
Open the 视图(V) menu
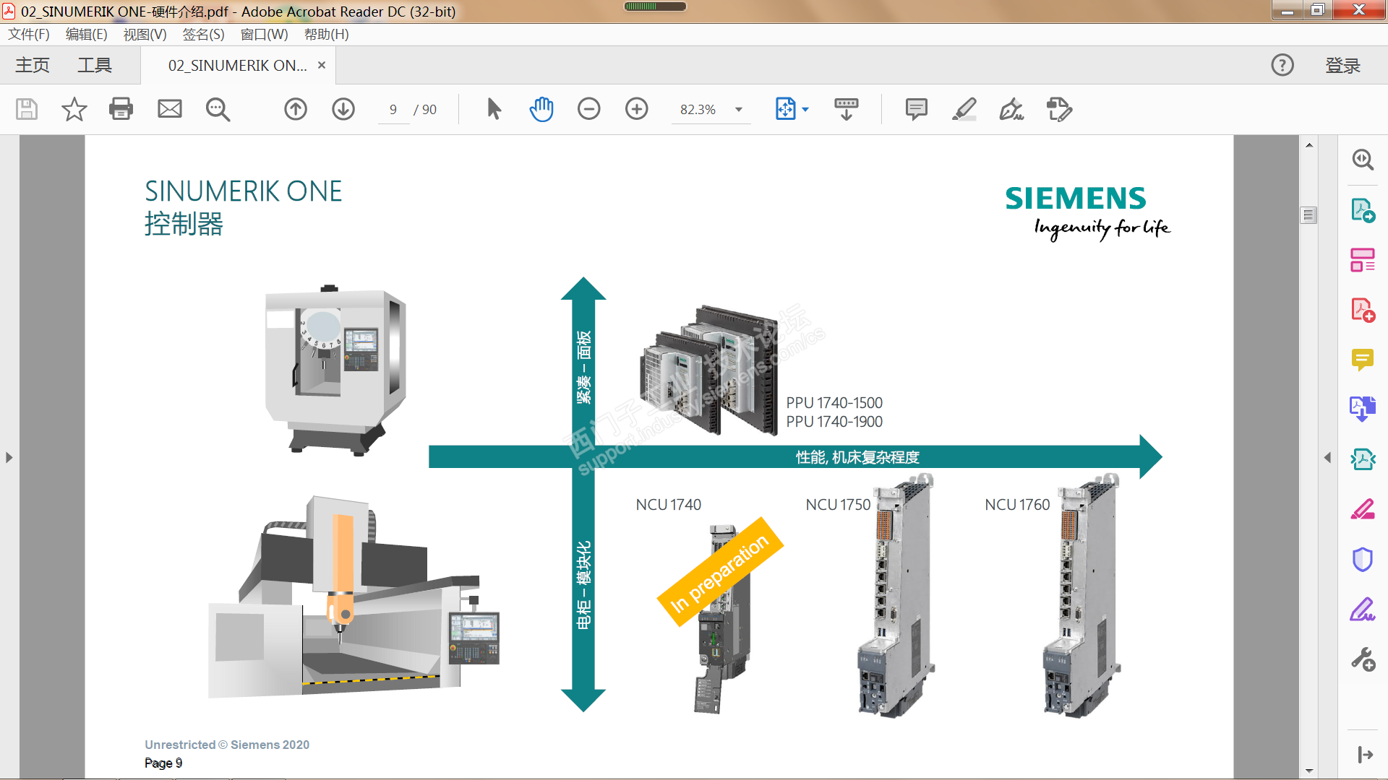(145, 34)
